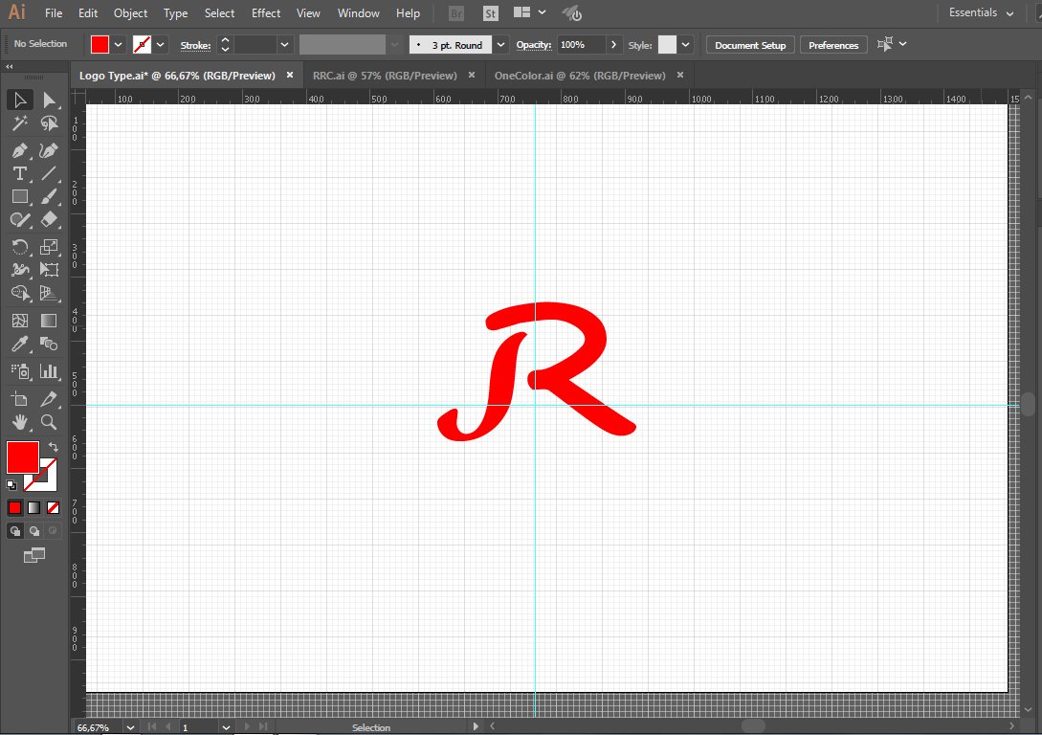
Task: Select the Hand tool
Action: point(19,422)
